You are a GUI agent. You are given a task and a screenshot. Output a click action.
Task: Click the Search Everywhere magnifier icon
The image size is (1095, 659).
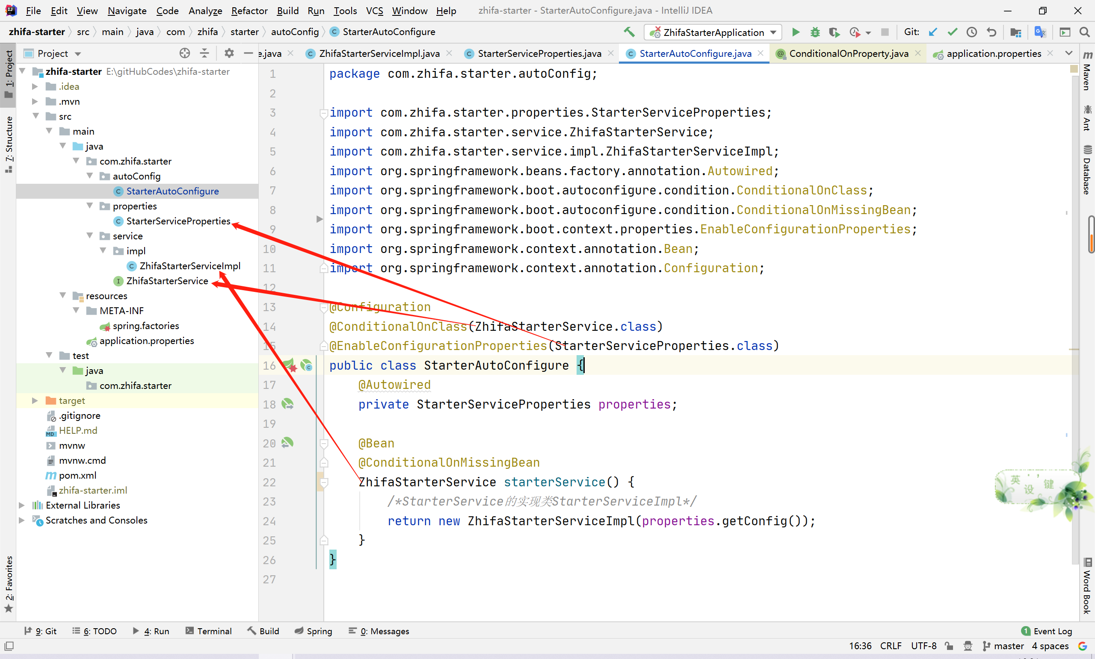coord(1084,32)
